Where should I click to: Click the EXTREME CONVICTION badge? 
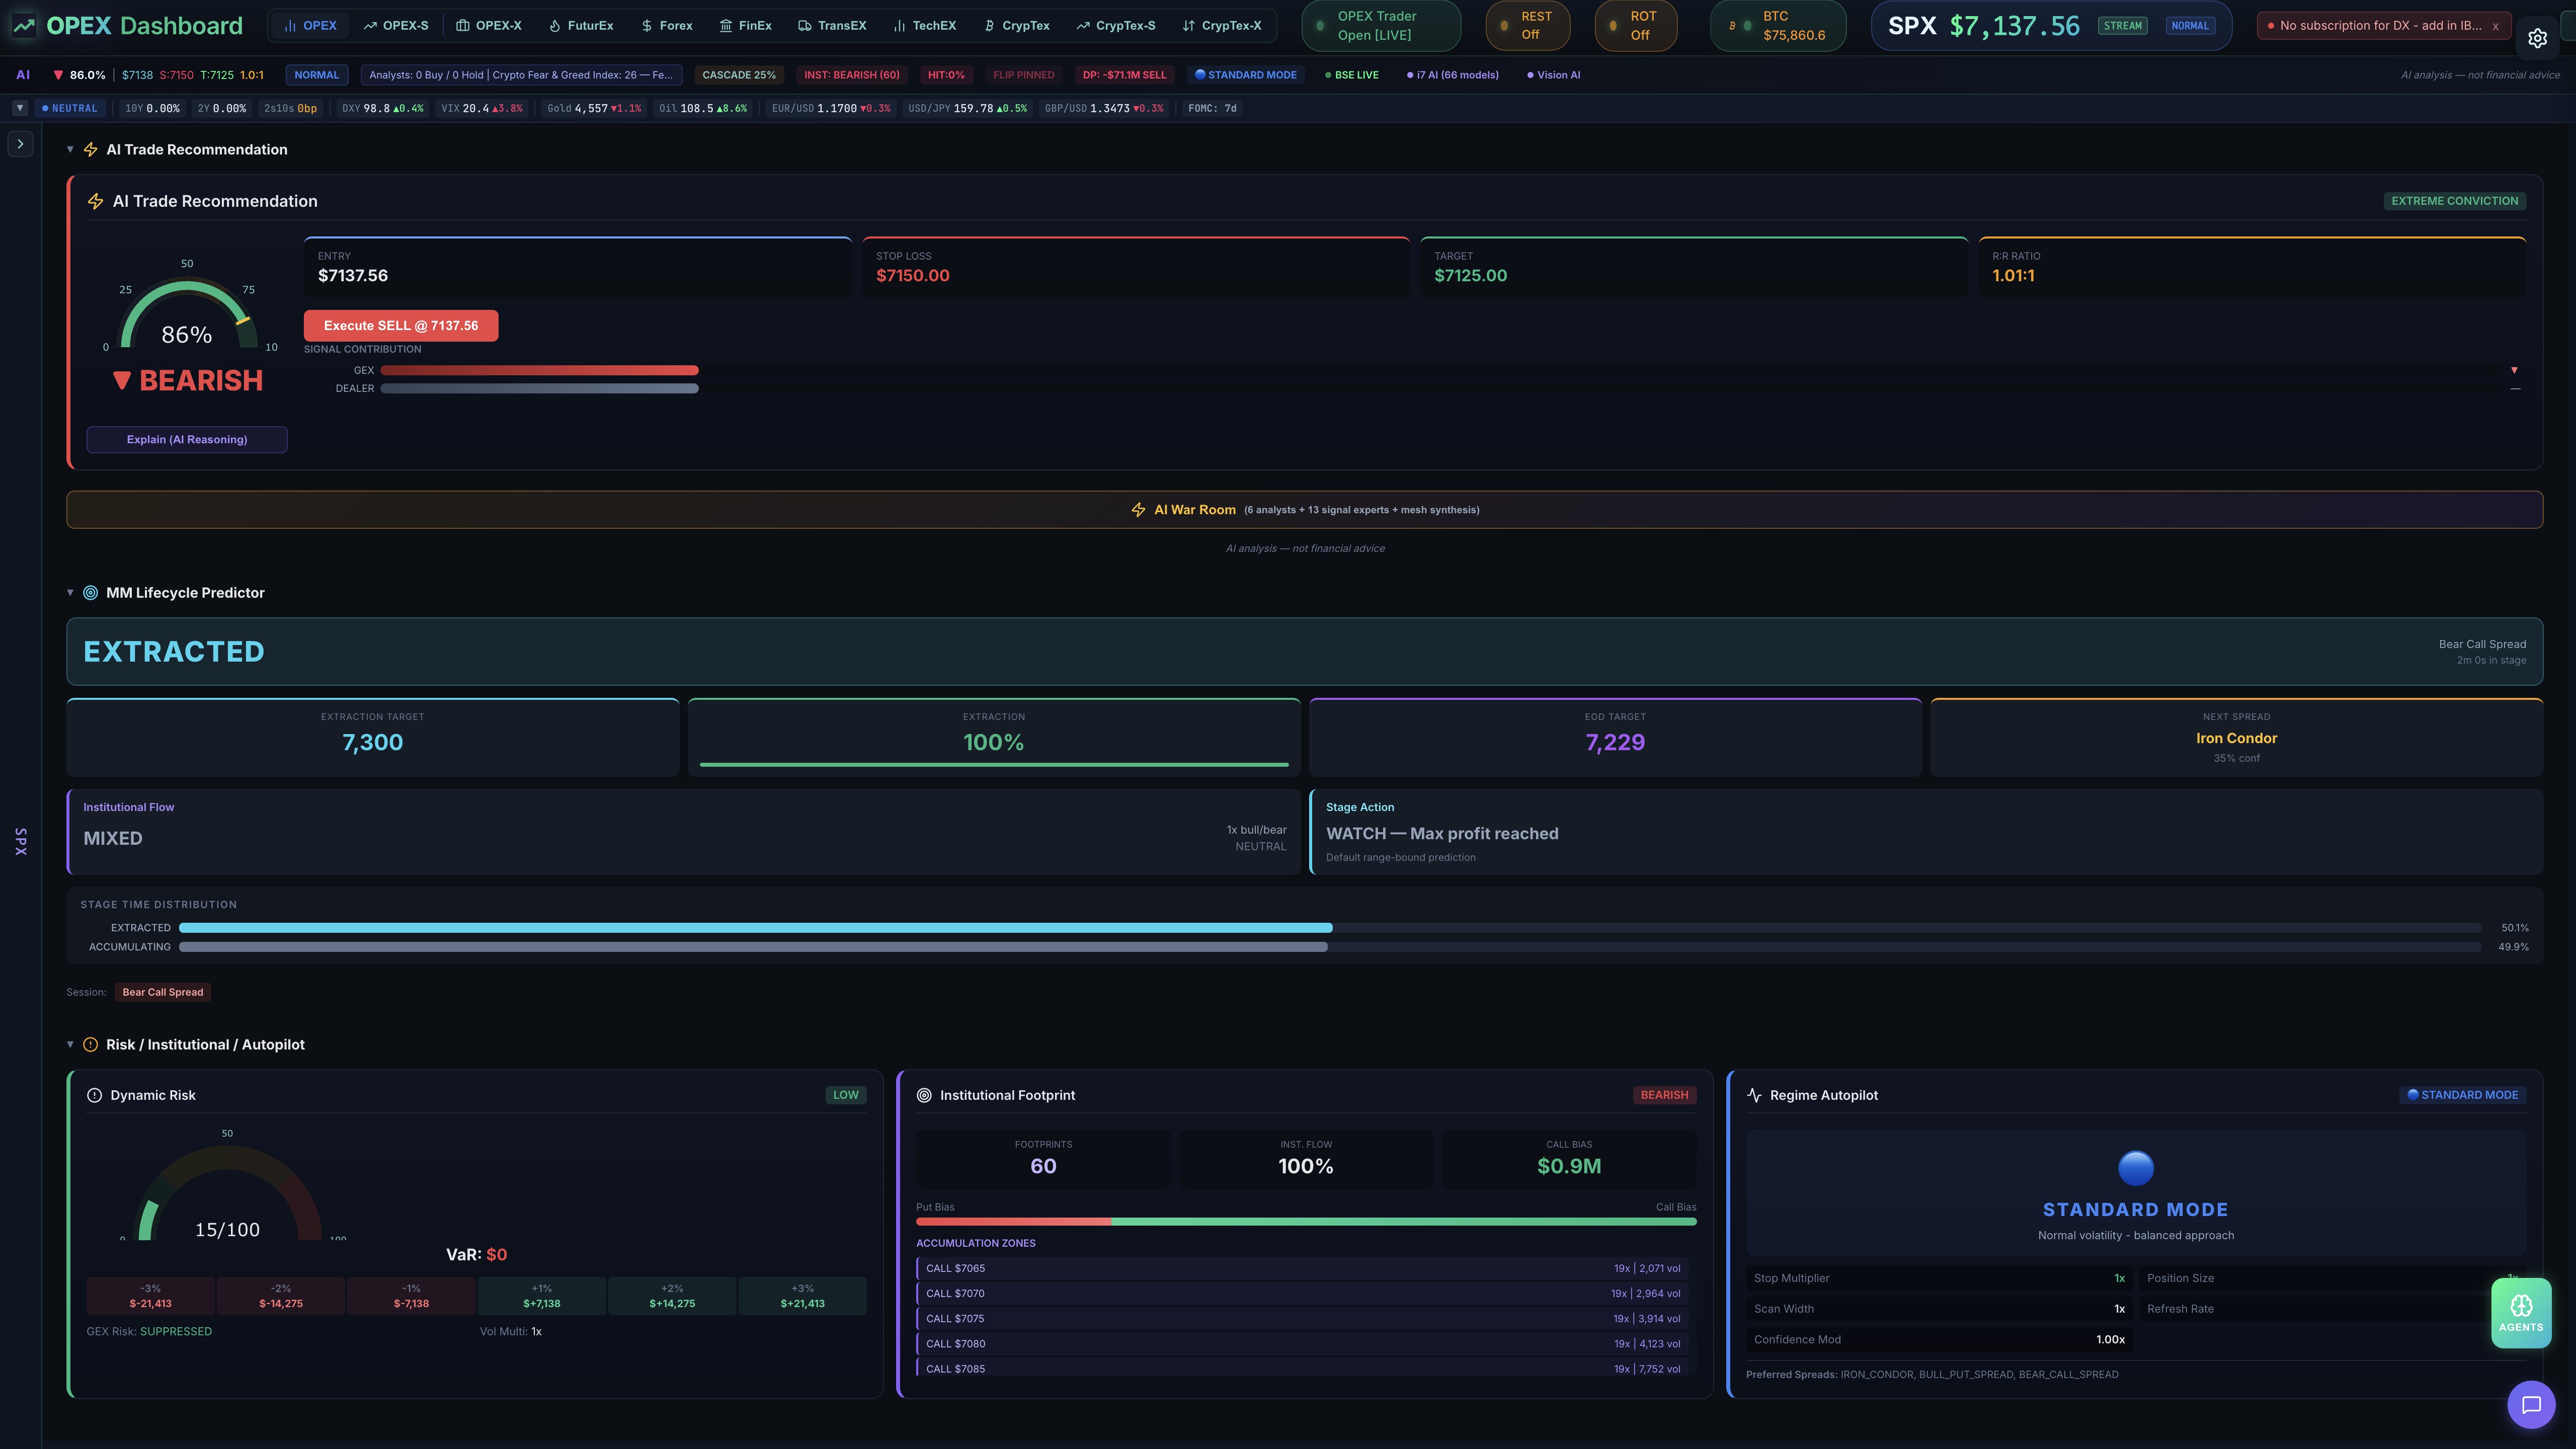tap(2454, 201)
